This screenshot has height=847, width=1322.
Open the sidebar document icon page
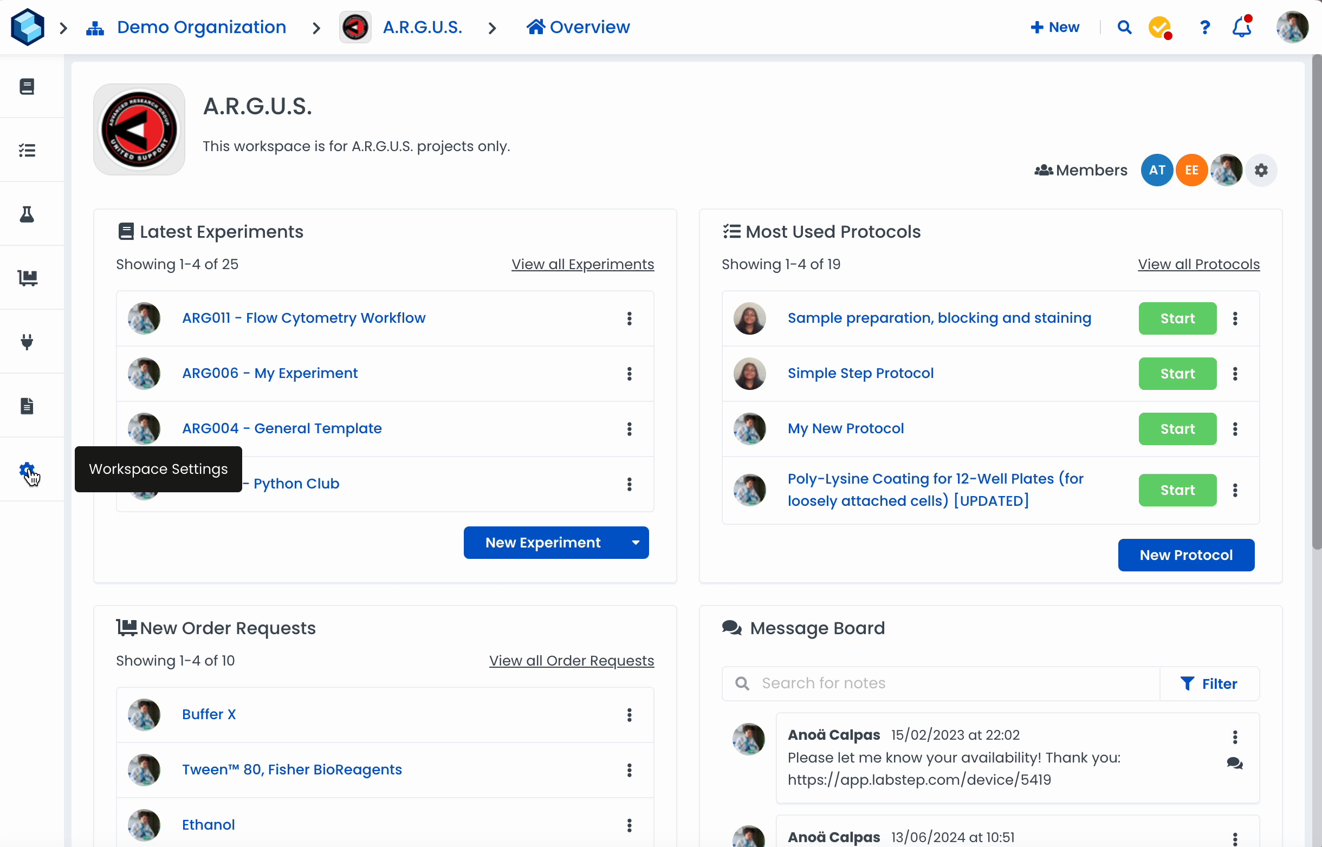[x=27, y=406]
